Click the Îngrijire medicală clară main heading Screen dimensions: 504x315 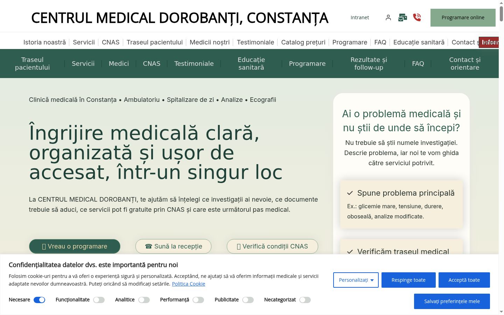[x=156, y=152]
